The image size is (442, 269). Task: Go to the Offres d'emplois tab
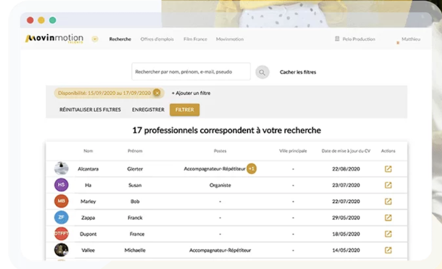click(157, 39)
